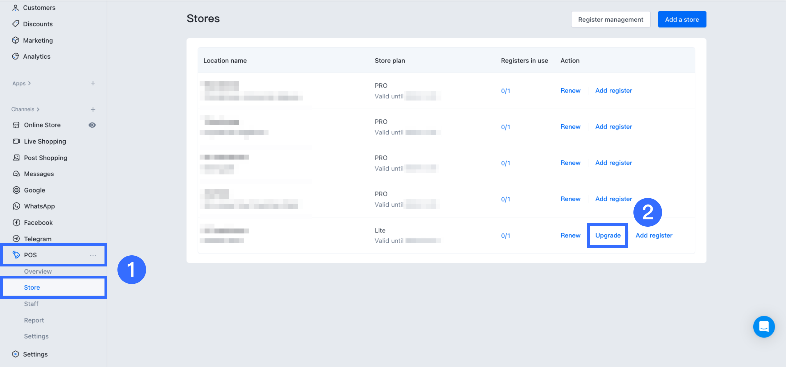Viewport: 786px width, 367px height.
Task: Open the POS Staff submenu item
Action: pyautogui.click(x=31, y=304)
